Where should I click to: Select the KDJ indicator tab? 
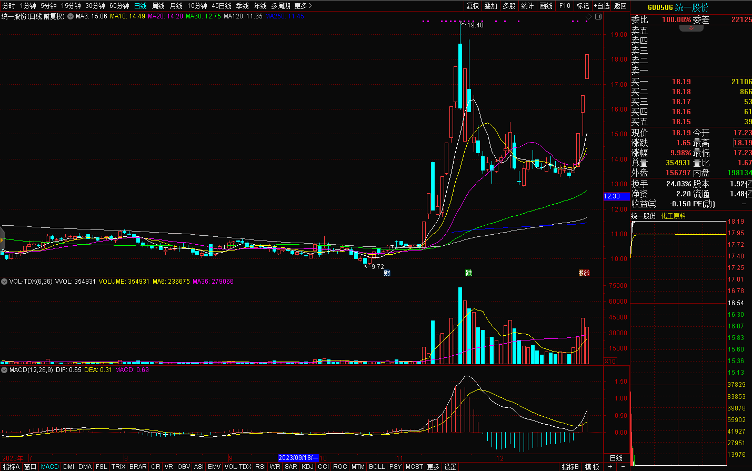(307, 467)
